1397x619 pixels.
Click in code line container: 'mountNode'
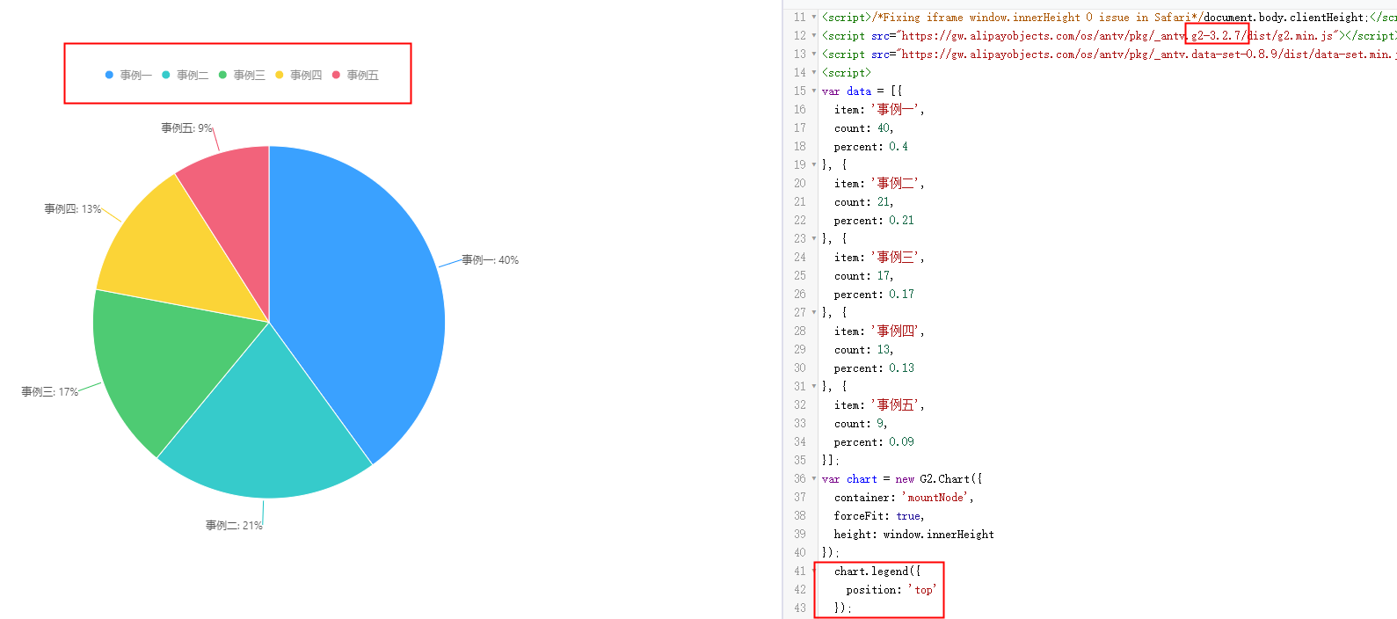click(x=904, y=498)
